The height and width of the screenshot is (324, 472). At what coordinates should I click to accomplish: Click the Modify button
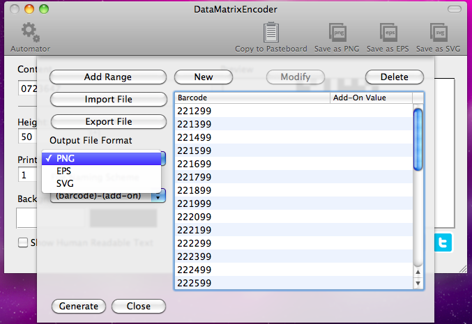296,77
